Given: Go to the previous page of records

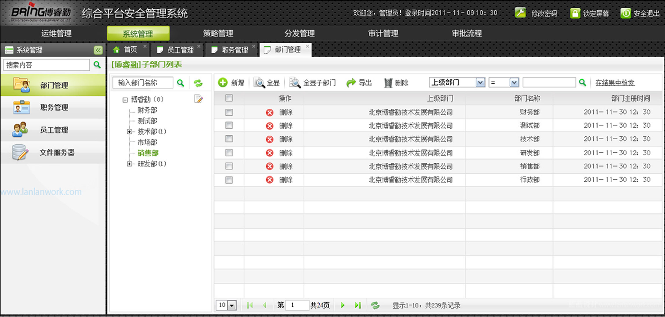Looking at the screenshot, I should [264, 305].
